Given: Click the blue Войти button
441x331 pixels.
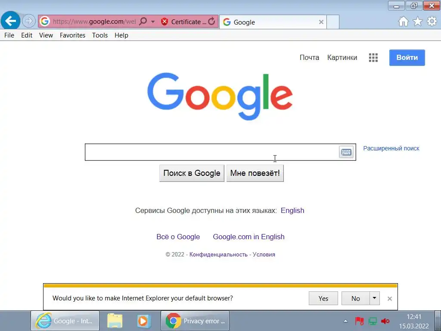Looking at the screenshot, I should [x=407, y=57].
